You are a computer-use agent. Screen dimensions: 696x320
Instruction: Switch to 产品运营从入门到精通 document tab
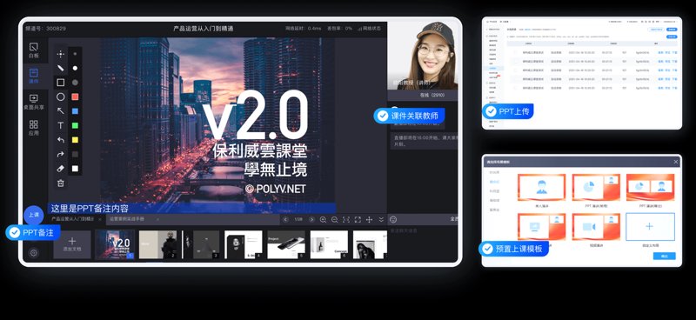click(72, 219)
